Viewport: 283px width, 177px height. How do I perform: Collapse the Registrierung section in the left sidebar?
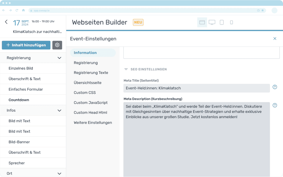point(59,58)
